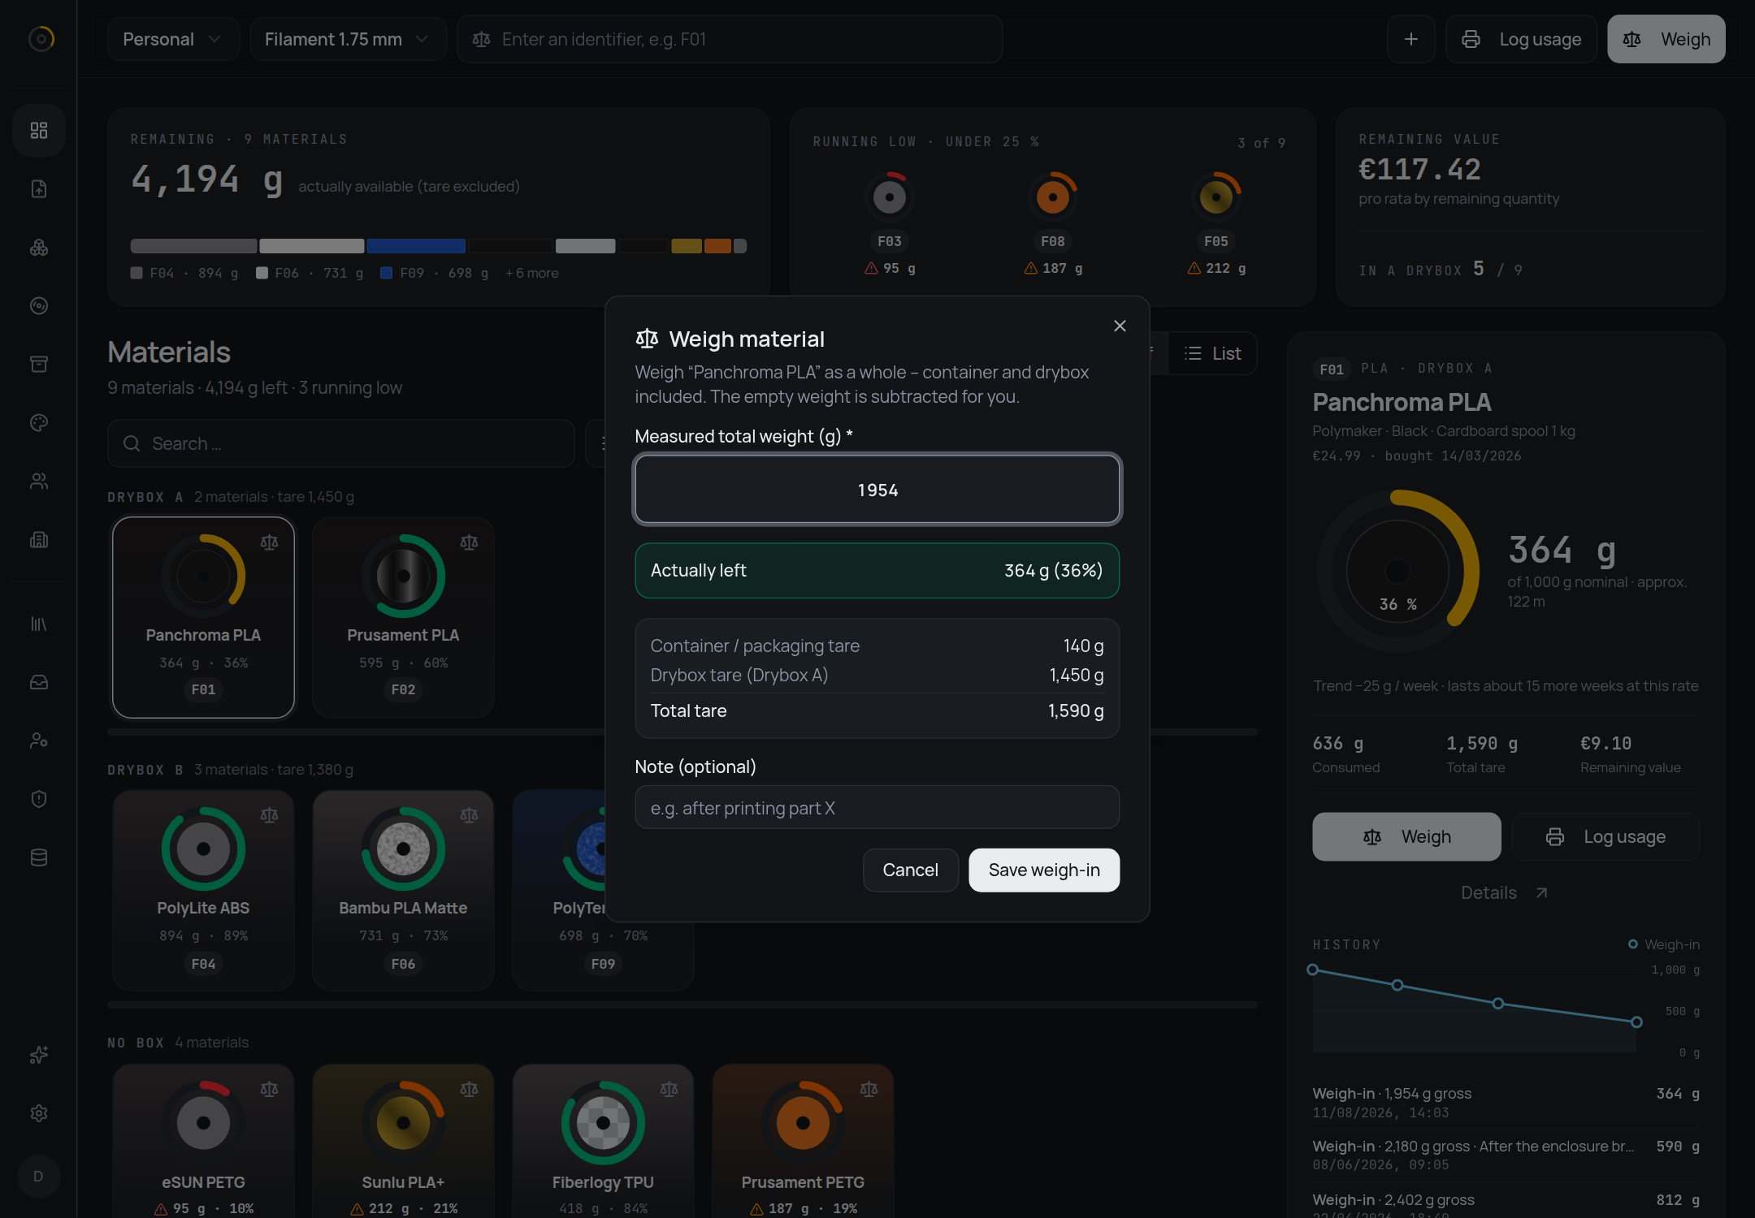Open the dashboard grid icon in sidebar

click(x=39, y=130)
